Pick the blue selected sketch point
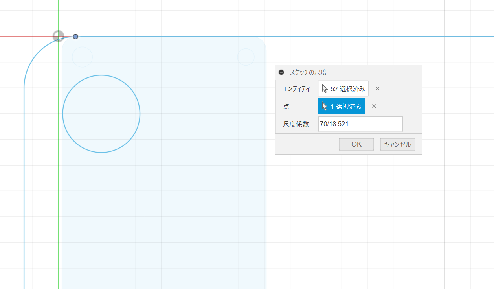 pos(75,37)
